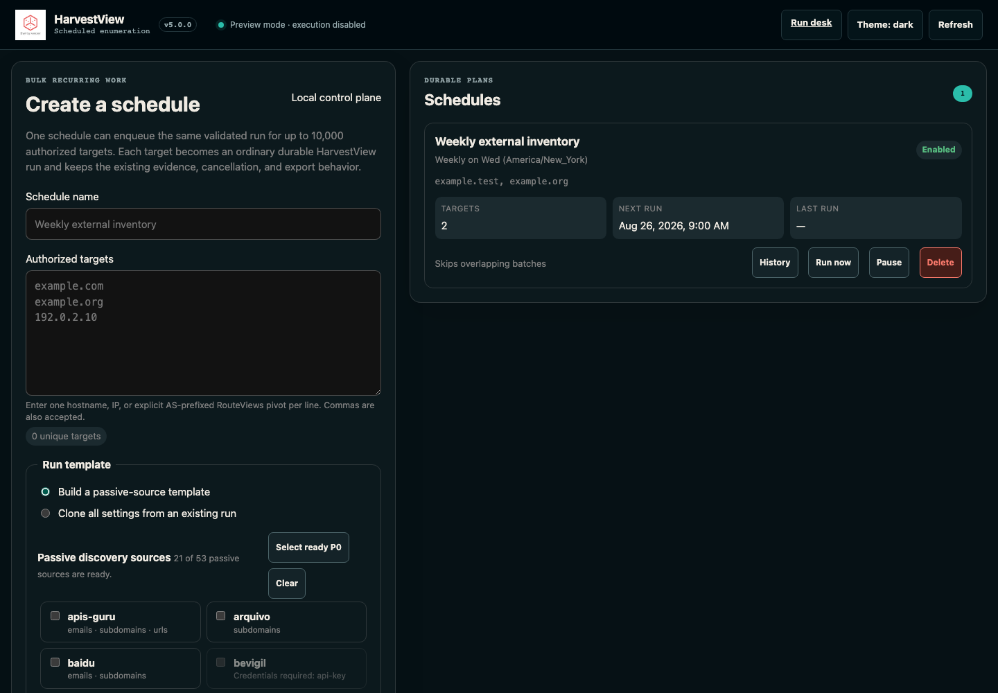Click the Targets value 2
Screen dimensions: 998x693
click(x=444, y=226)
